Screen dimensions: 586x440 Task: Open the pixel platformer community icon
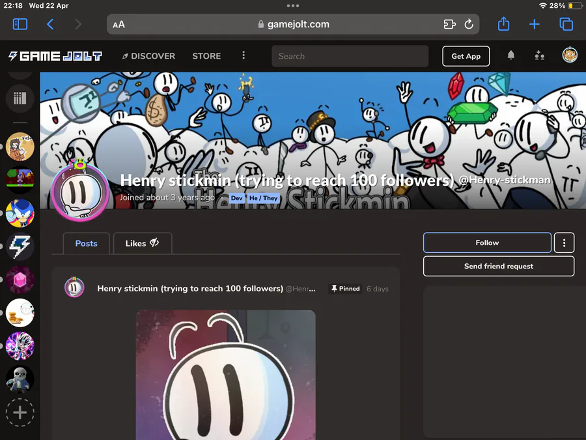click(20, 180)
